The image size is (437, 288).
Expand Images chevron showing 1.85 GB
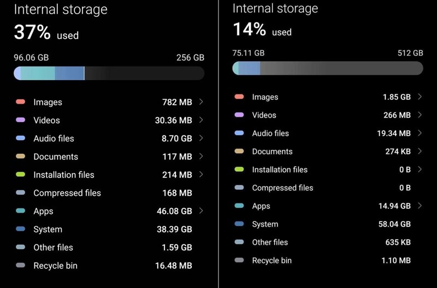coord(420,97)
